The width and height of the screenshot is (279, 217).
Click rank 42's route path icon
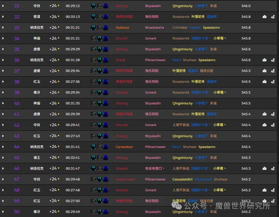click(273, 125)
